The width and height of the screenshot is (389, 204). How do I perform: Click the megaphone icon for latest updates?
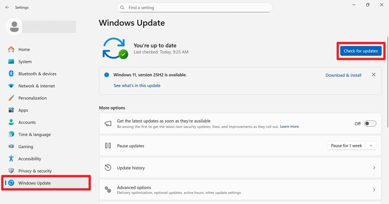[108, 123]
